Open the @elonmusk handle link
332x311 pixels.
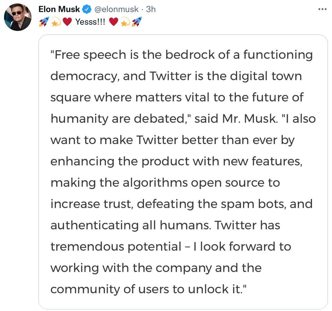(116, 9)
